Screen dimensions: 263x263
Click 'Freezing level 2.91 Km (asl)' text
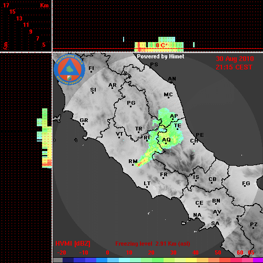pyautogui.click(x=153, y=244)
